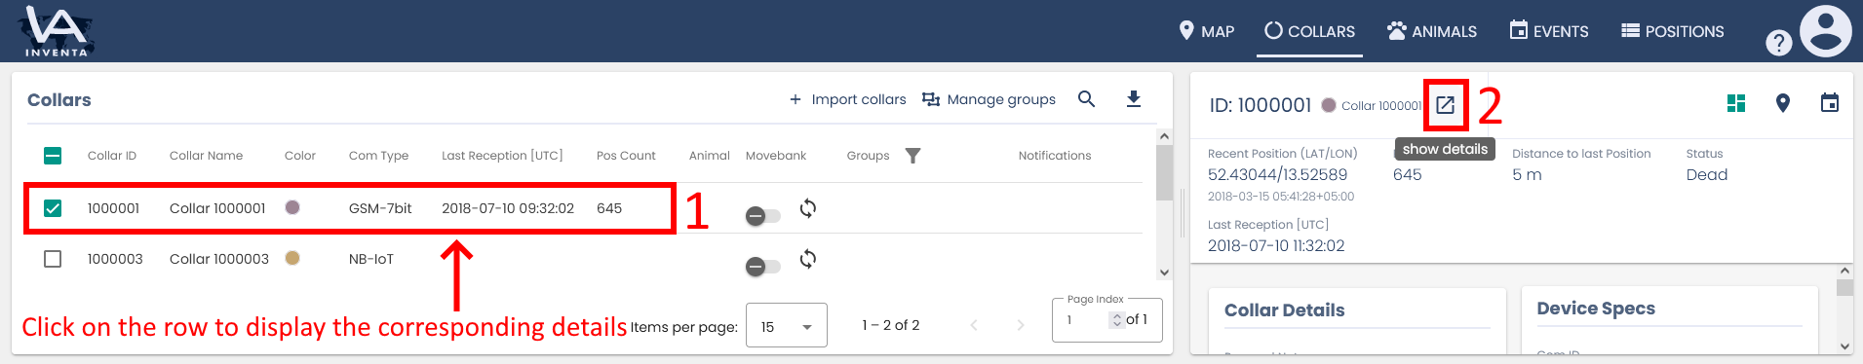Open the user account avatar menu
The height and width of the screenshot is (364, 1863).
click(x=1826, y=31)
